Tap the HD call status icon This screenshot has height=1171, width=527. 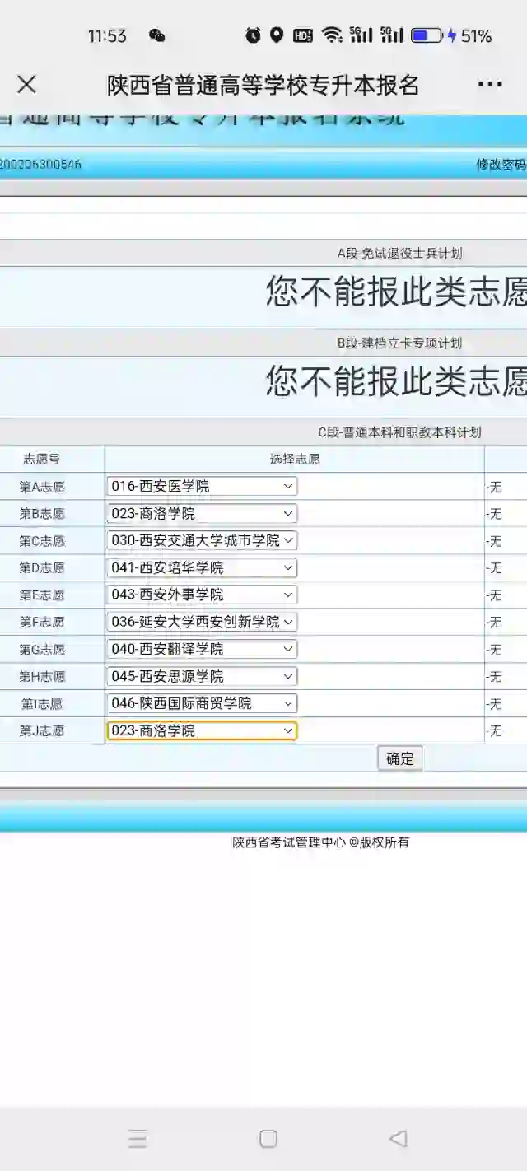coord(303,35)
